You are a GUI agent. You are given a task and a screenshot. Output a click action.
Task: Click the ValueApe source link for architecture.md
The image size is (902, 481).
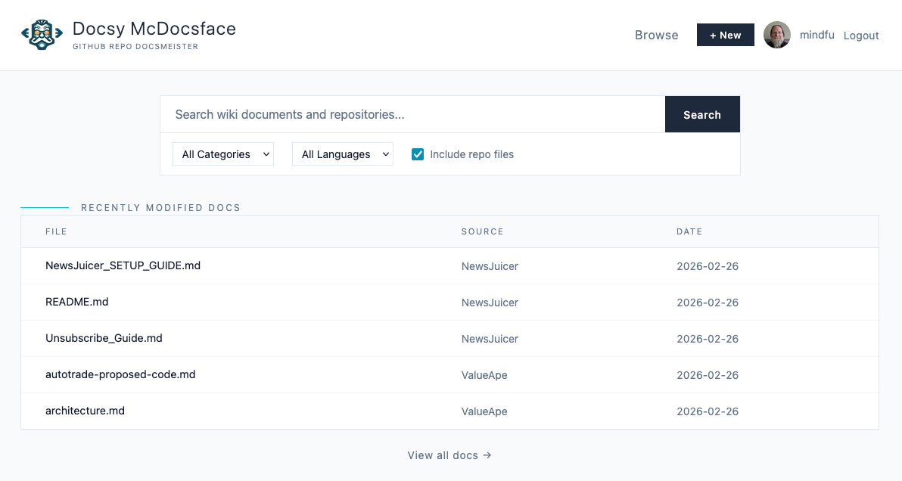(x=484, y=411)
